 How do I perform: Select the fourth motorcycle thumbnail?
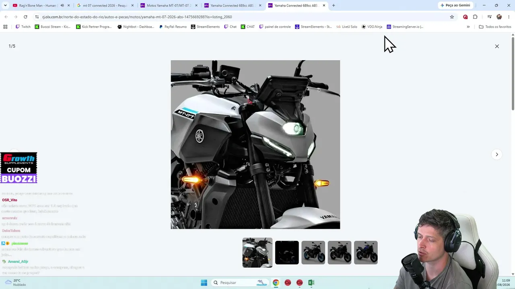340,252
